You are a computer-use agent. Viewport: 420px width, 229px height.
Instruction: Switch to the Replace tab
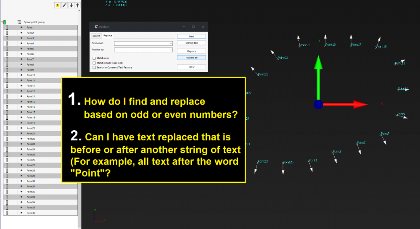coord(108,35)
